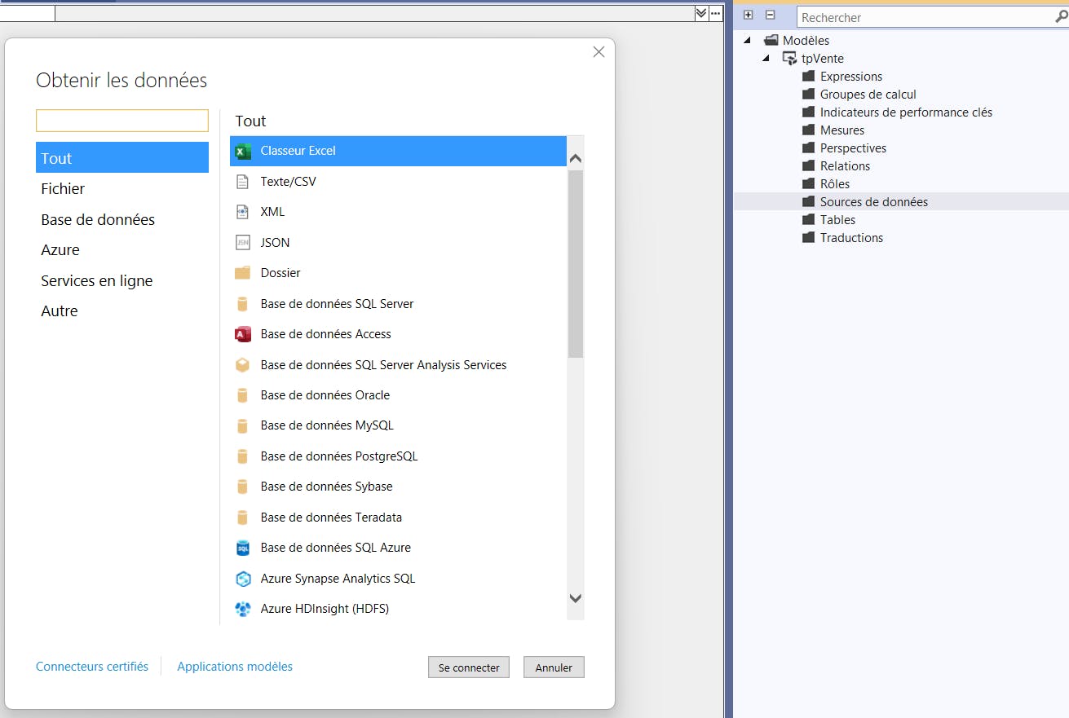Click the JSON file icon
1069x718 pixels.
pos(242,243)
